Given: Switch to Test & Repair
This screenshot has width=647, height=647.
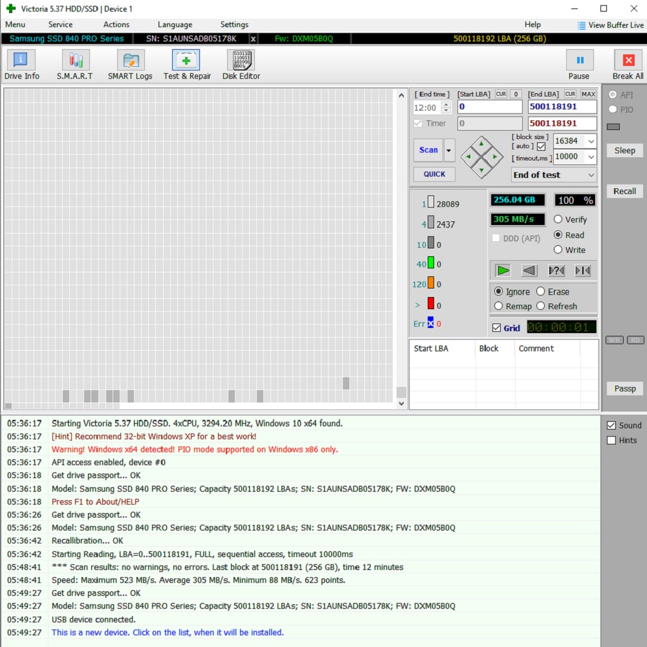Looking at the screenshot, I should tap(186, 65).
